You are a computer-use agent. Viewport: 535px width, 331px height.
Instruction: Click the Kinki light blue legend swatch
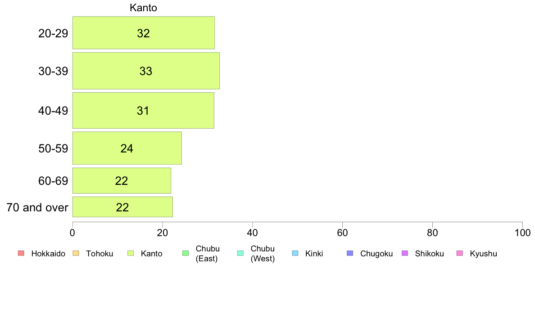(x=295, y=253)
